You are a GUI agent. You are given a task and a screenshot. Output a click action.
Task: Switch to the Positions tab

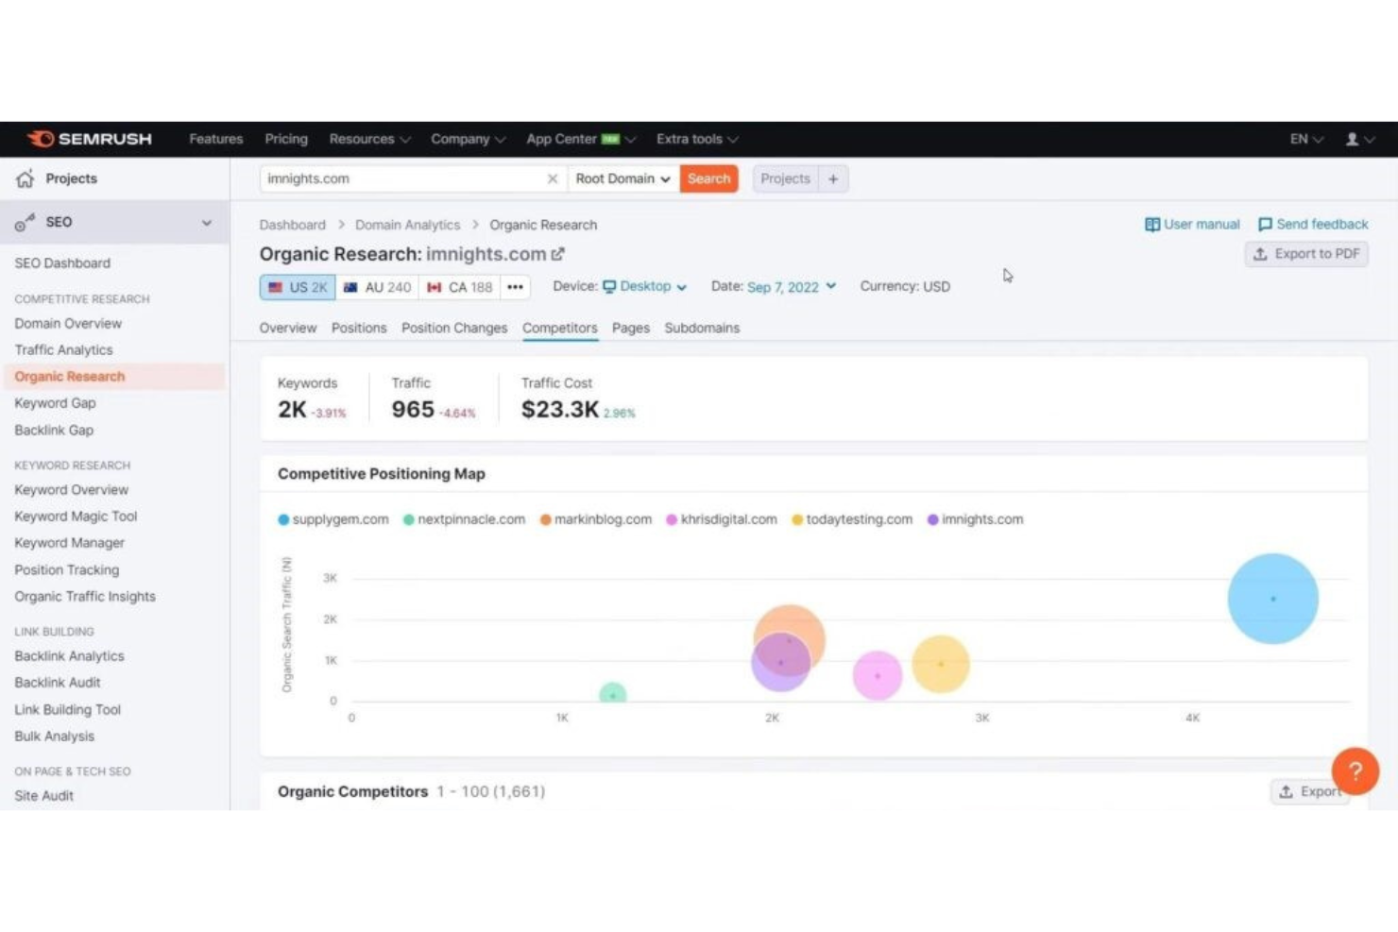tap(359, 328)
